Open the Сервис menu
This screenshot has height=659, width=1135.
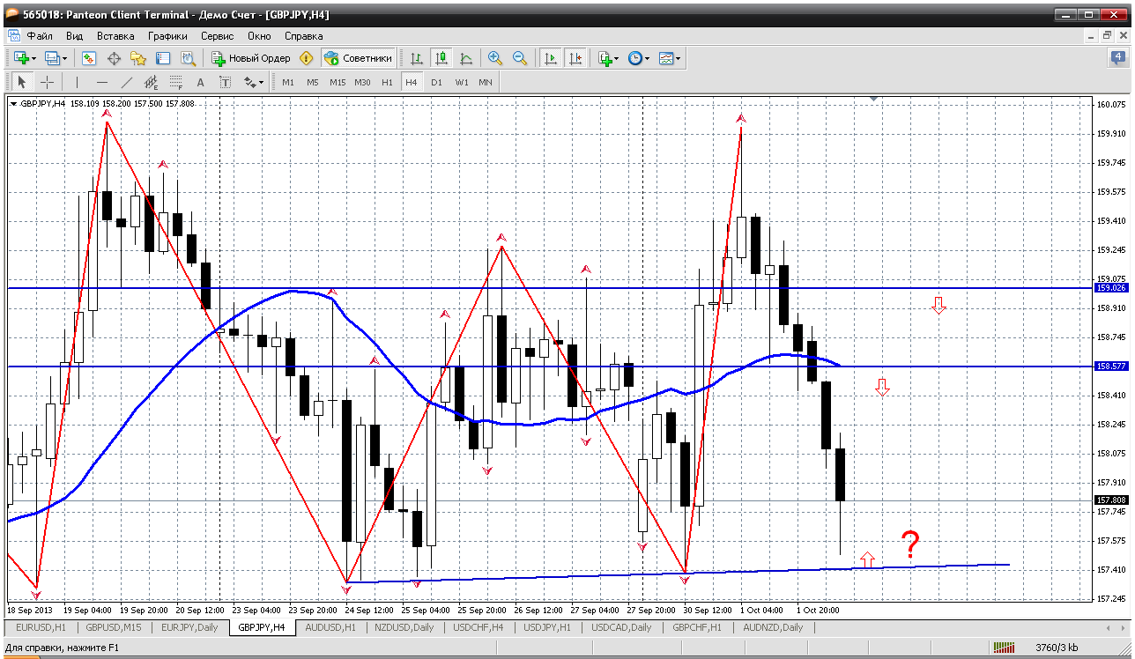pos(218,36)
